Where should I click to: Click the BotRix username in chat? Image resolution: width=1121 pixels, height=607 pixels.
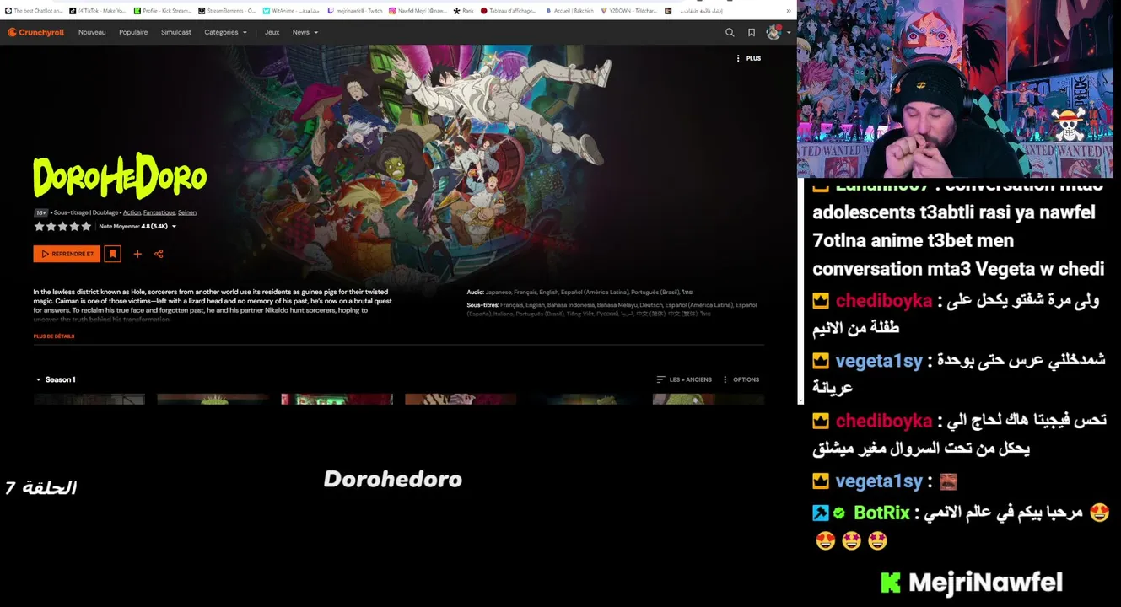tap(881, 513)
